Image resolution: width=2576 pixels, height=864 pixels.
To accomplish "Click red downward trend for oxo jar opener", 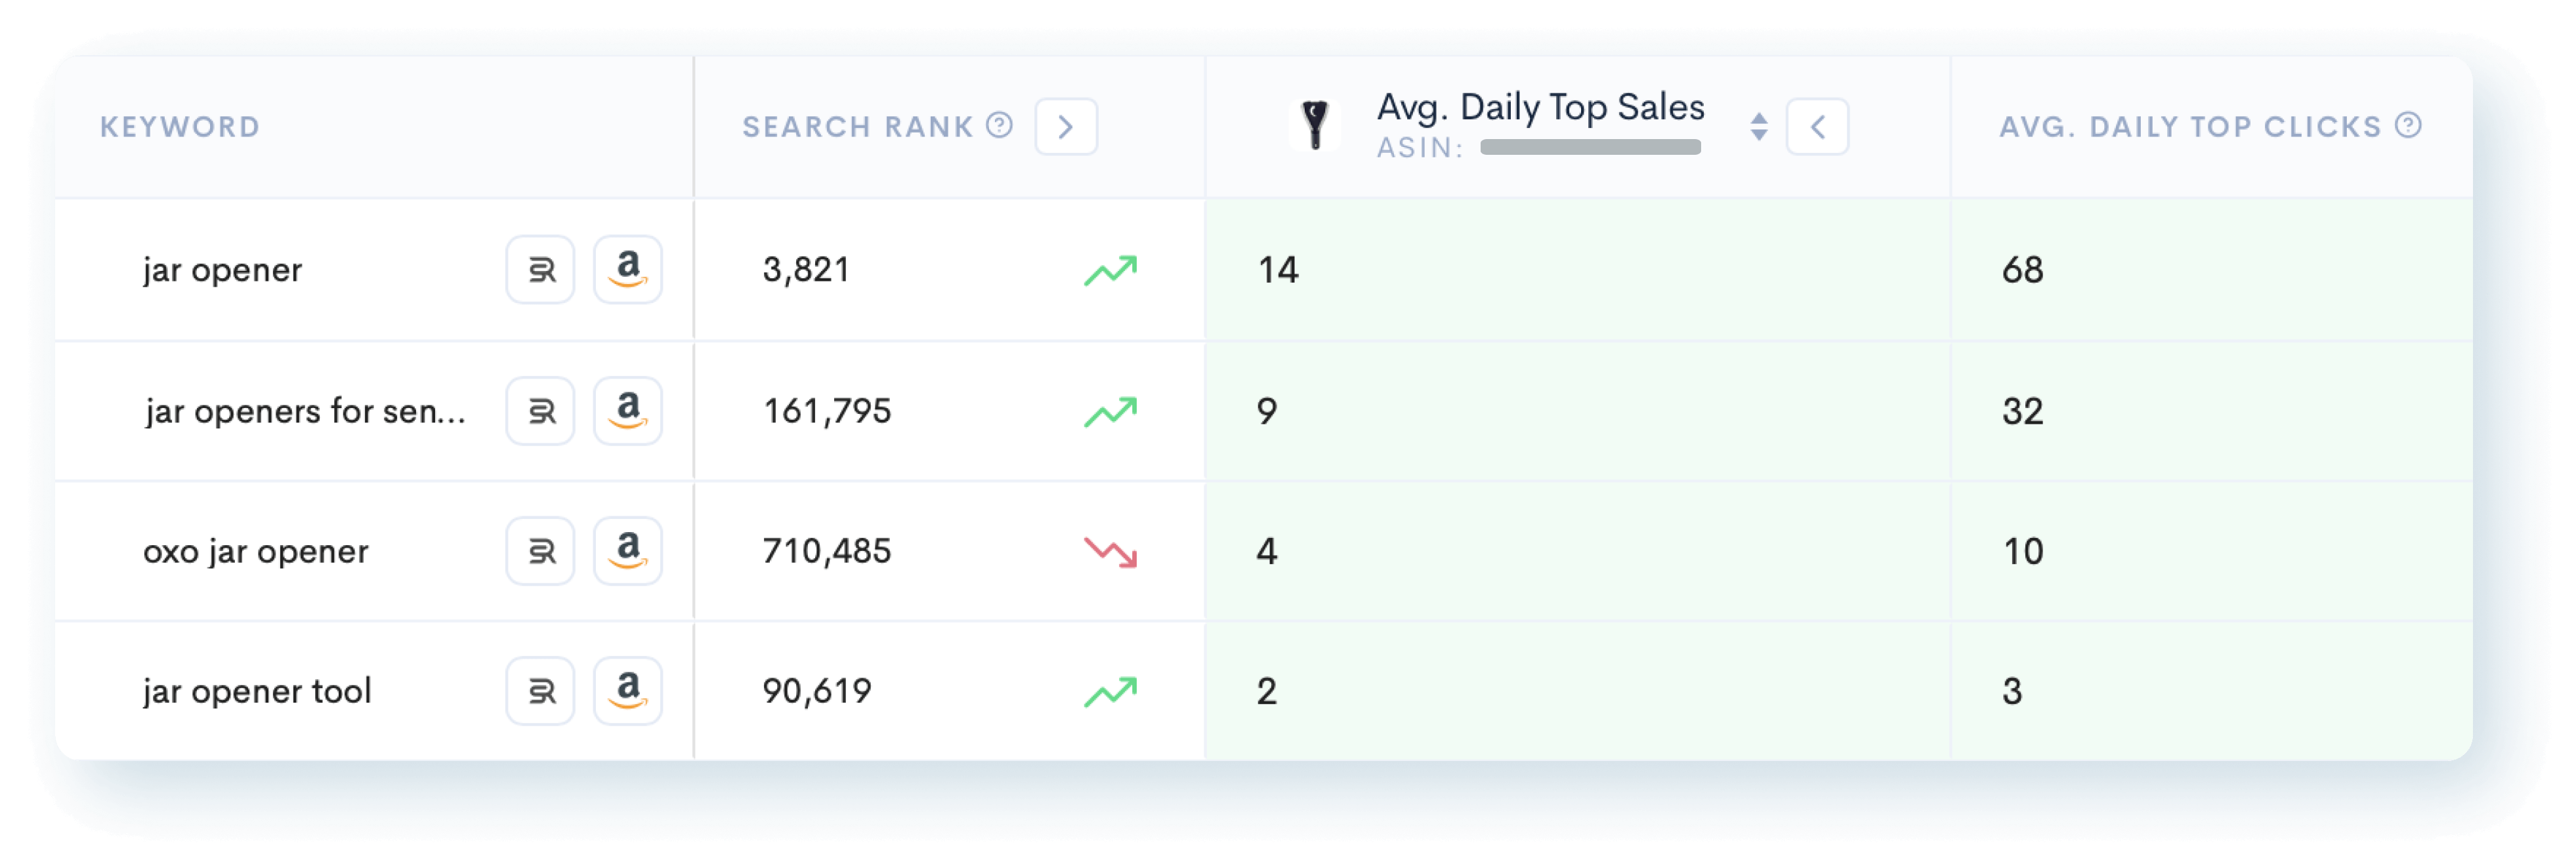I will [x=1110, y=551].
